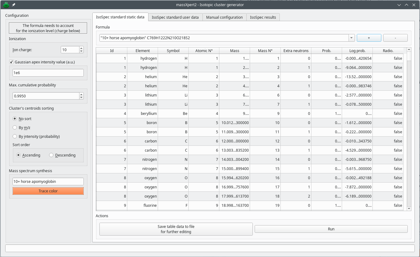Switch to the IsoSpec standard user data tab
The width and height of the screenshot is (420, 257).
tap(175, 17)
